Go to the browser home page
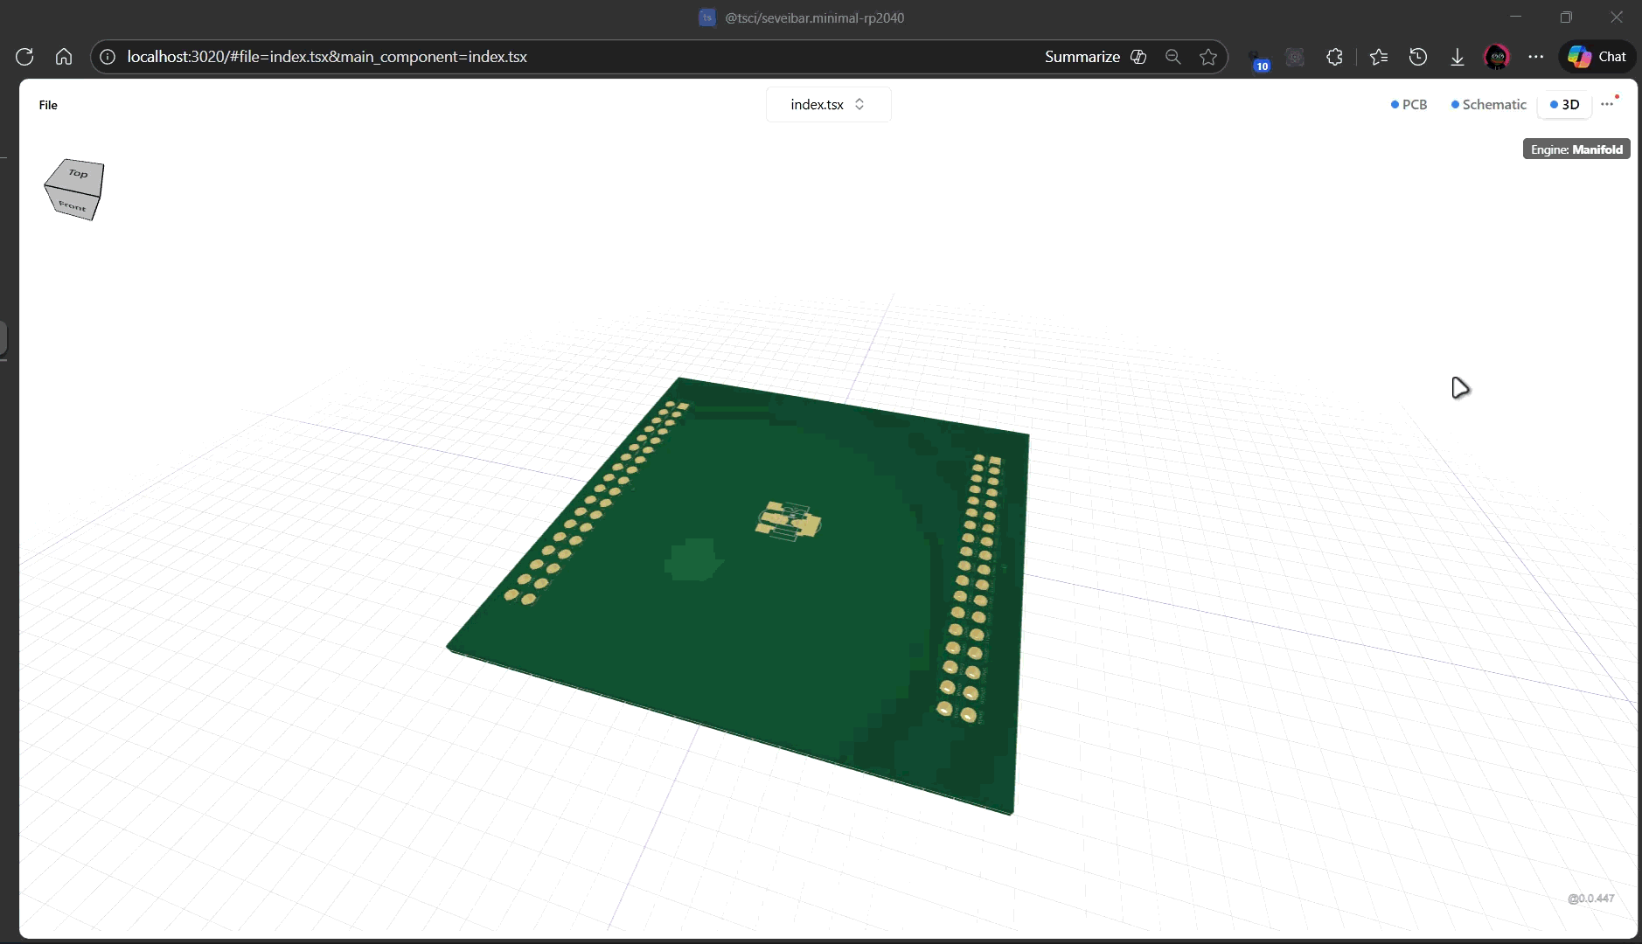The width and height of the screenshot is (1642, 944). (64, 57)
